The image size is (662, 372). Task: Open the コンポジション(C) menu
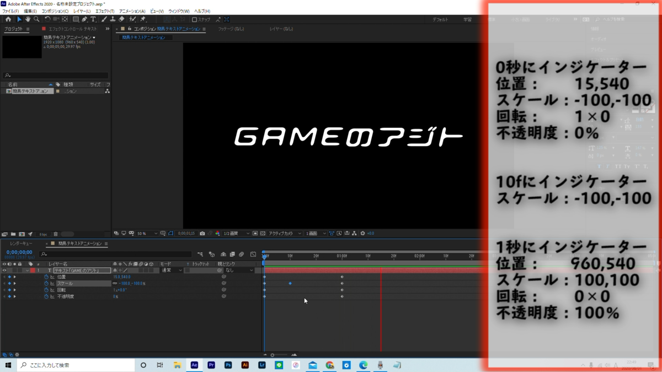point(55,11)
